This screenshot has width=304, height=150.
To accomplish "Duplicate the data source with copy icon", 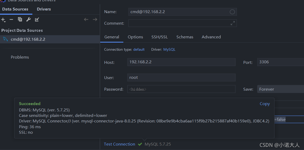I will (20, 19).
